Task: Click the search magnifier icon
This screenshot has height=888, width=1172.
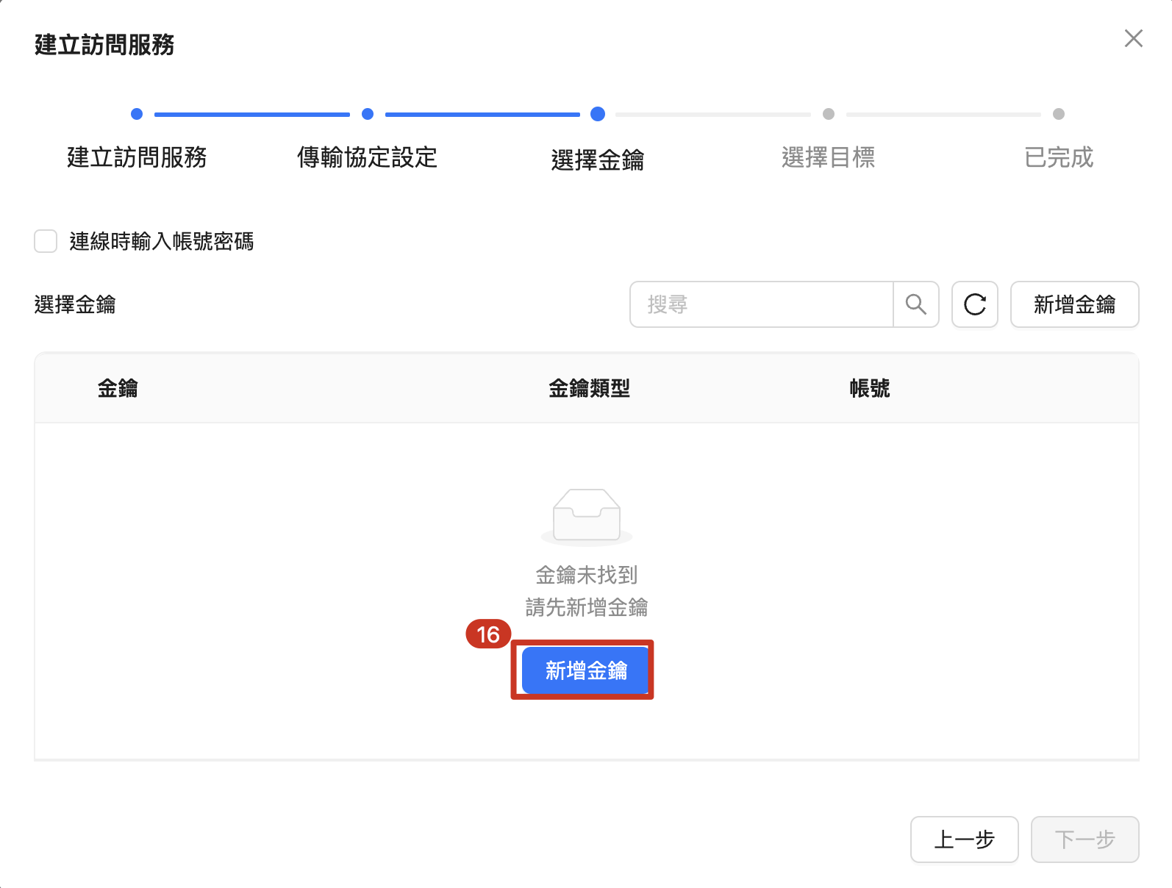Action: click(915, 304)
